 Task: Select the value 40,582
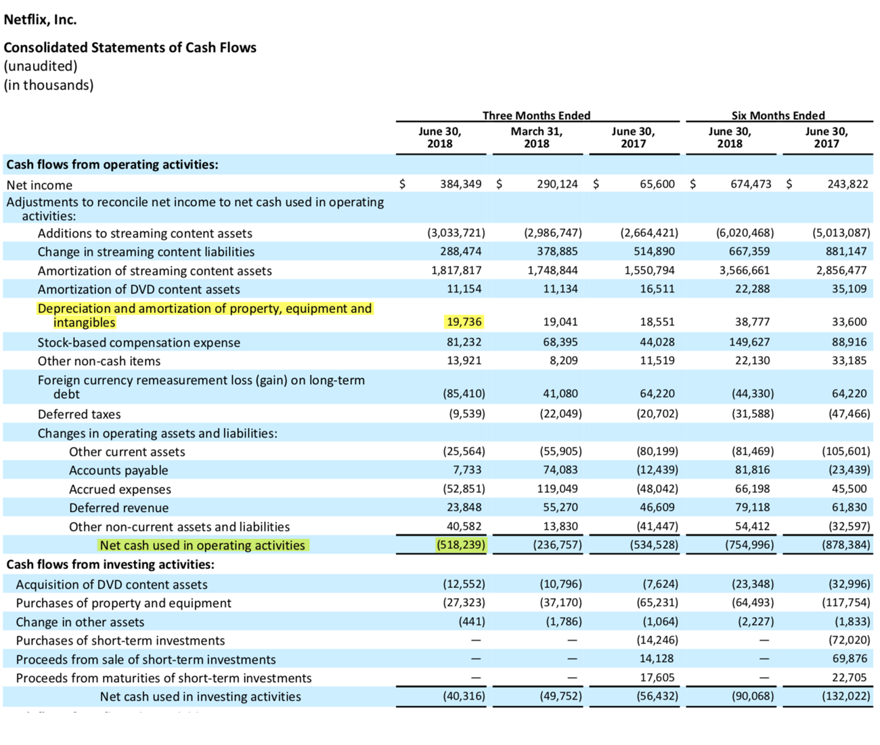[464, 526]
